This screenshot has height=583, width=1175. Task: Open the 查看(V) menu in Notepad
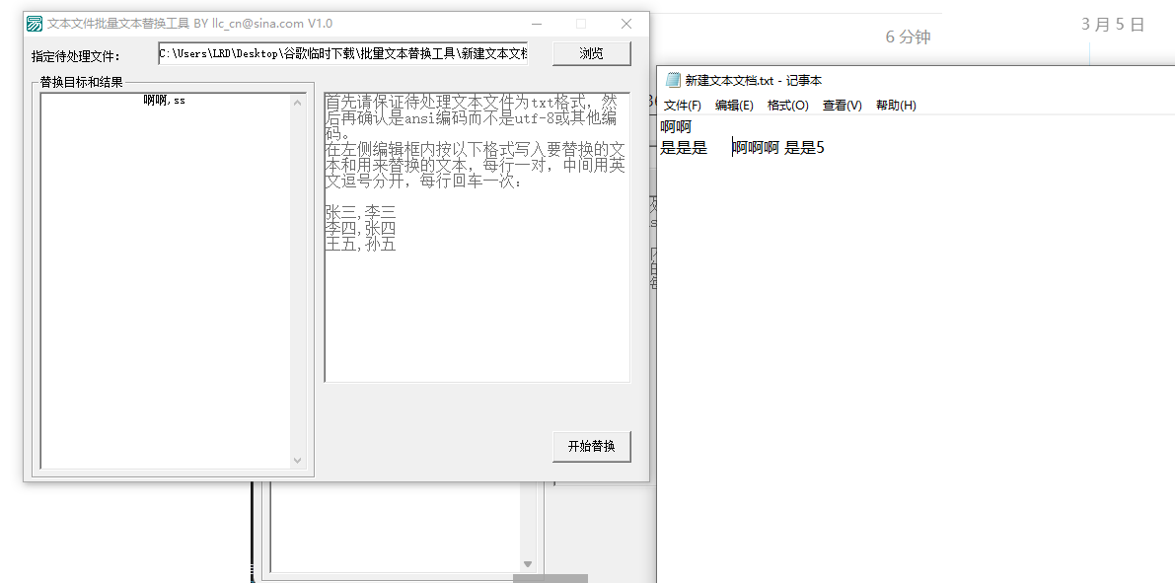tap(842, 106)
